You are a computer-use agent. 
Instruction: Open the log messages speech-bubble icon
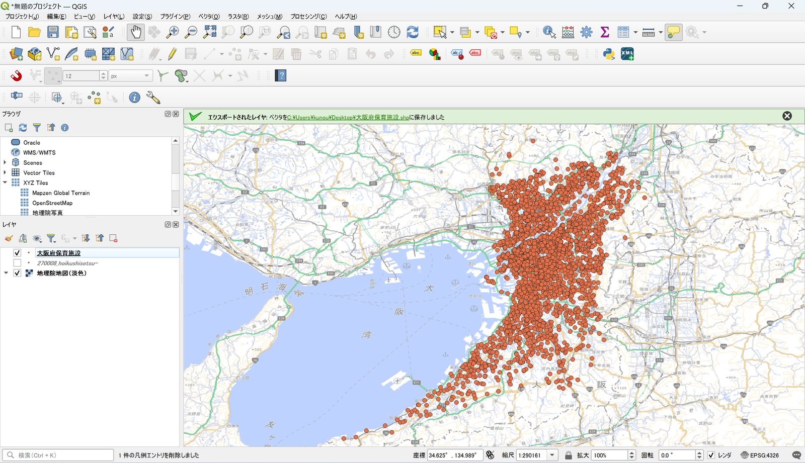[796, 455]
